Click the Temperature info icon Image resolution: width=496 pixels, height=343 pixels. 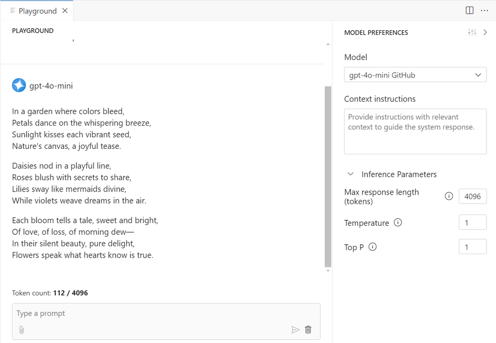click(x=398, y=222)
